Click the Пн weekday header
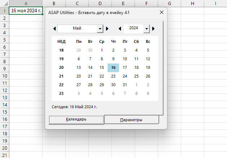 [x=79, y=42]
